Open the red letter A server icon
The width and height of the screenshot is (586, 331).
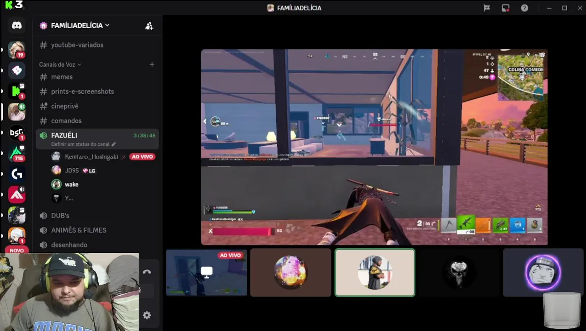coord(17,194)
